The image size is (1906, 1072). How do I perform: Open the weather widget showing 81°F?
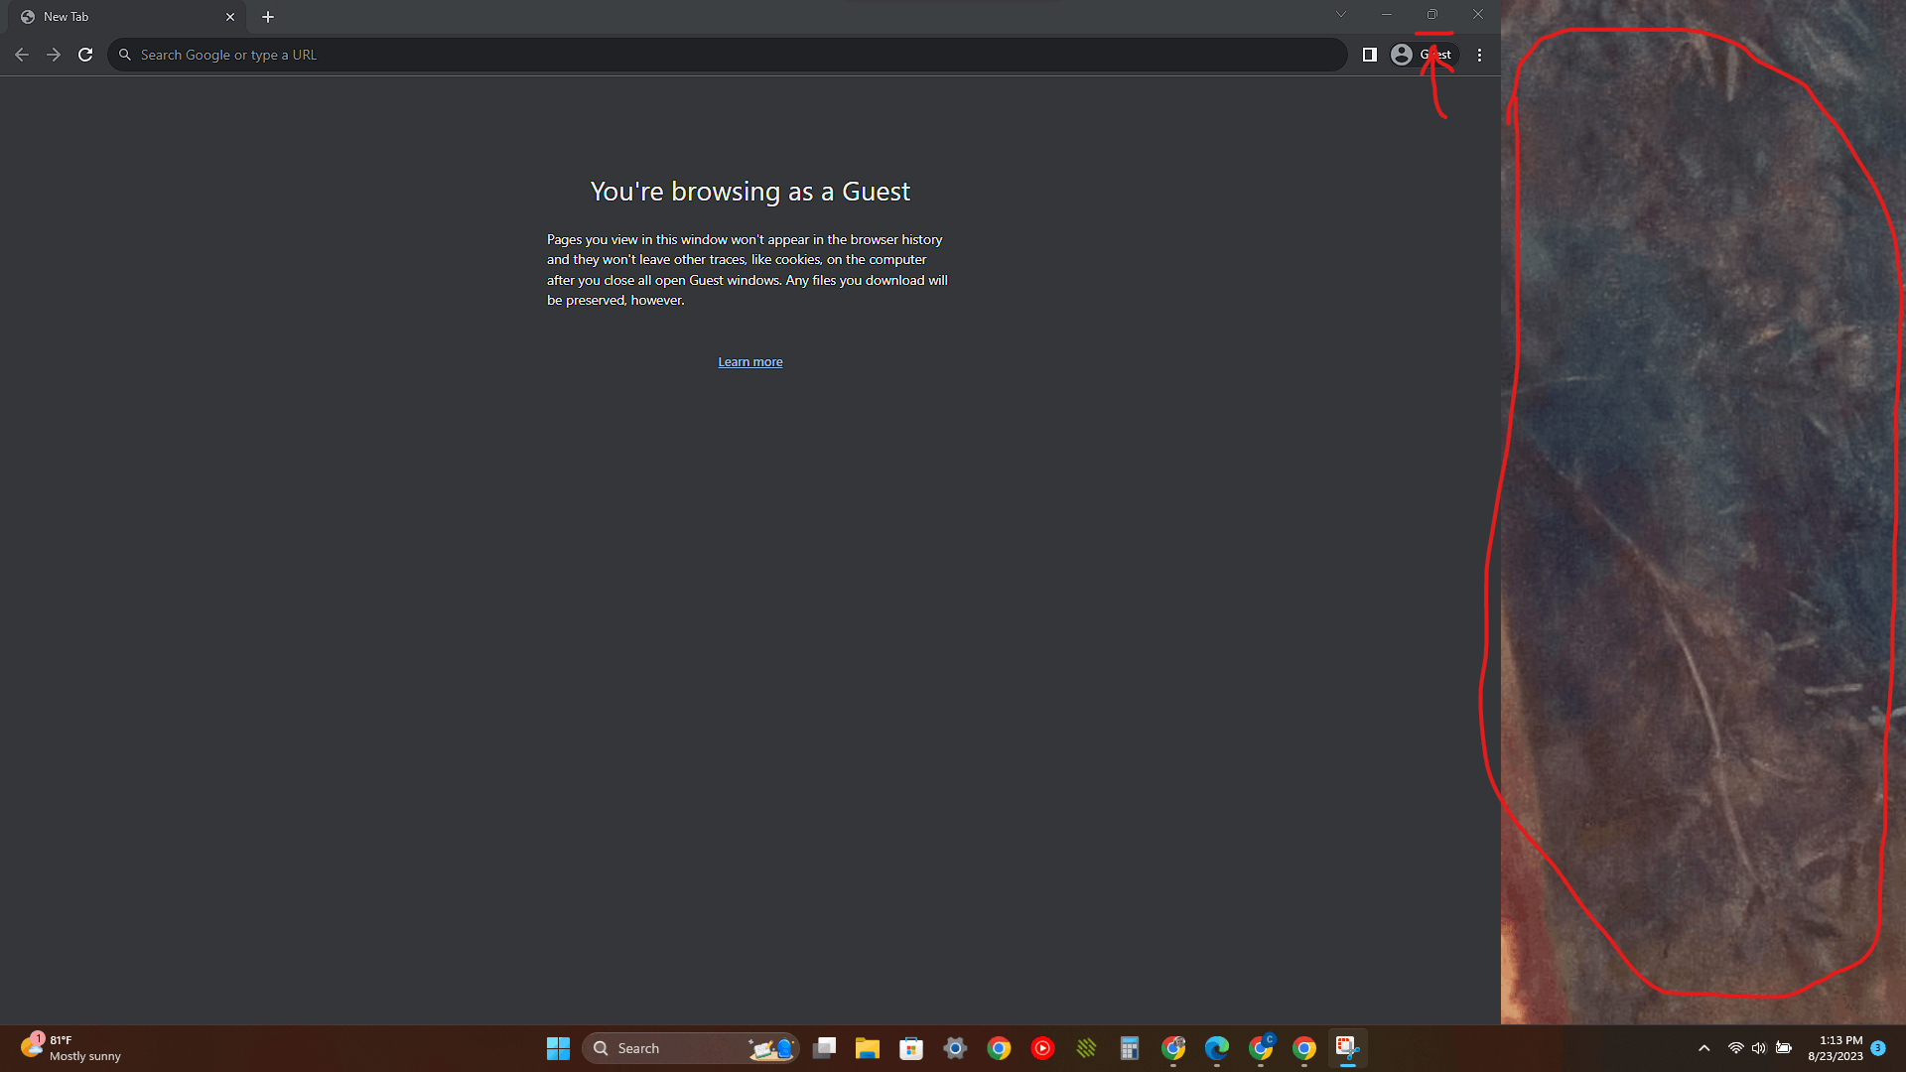click(69, 1048)
